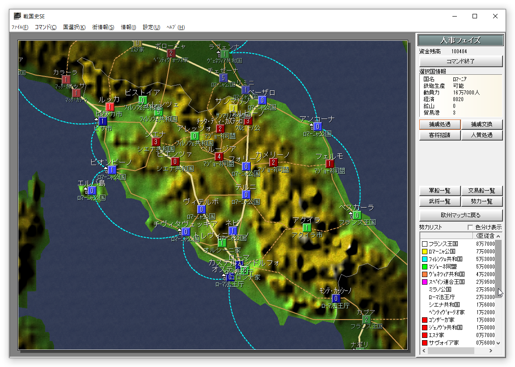Viewport: 515px width, 367px height.
Task: Open the 街情報(S) menu
Action: 103,27
